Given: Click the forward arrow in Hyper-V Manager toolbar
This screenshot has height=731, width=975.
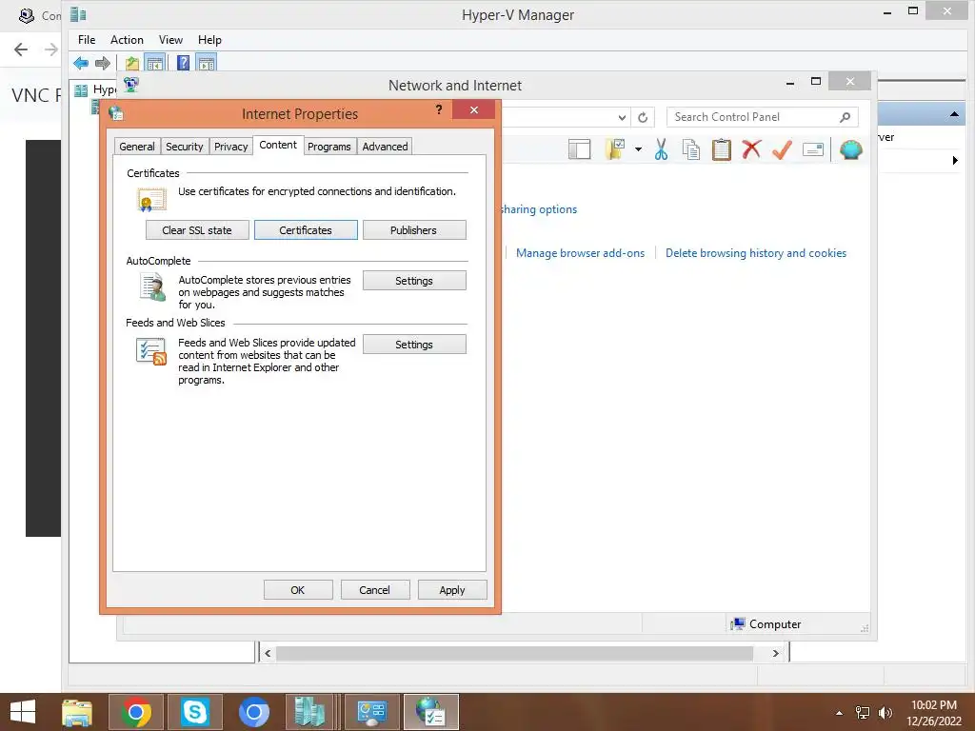Looking at the screenshot, I should [103, 63].
